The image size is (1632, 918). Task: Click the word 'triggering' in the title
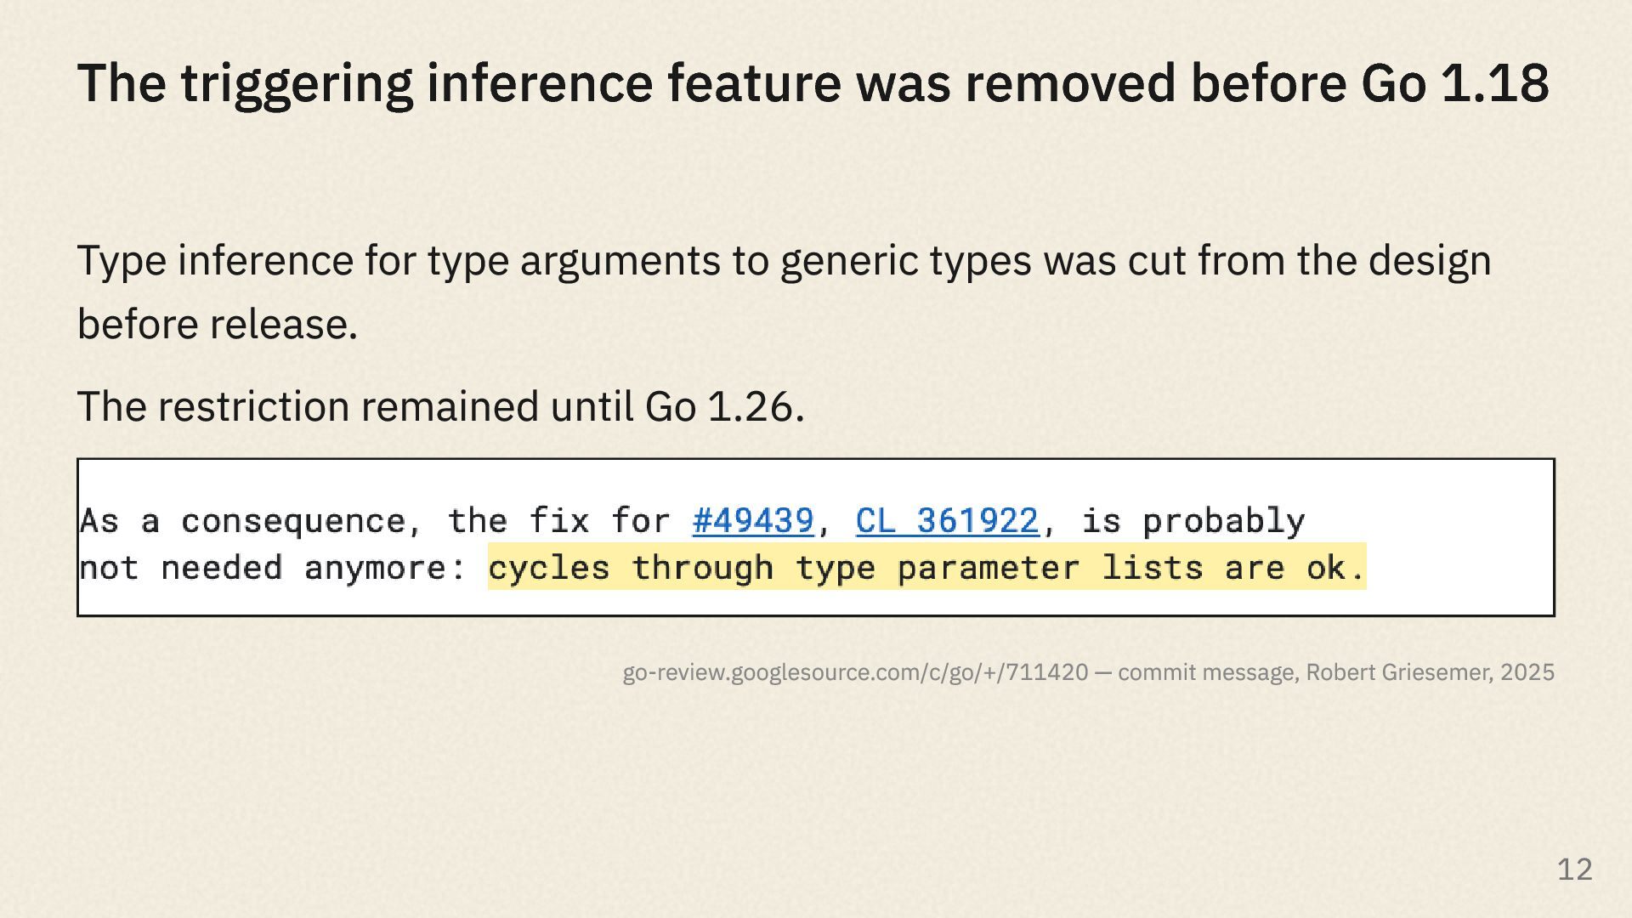(x=297, y=85)
